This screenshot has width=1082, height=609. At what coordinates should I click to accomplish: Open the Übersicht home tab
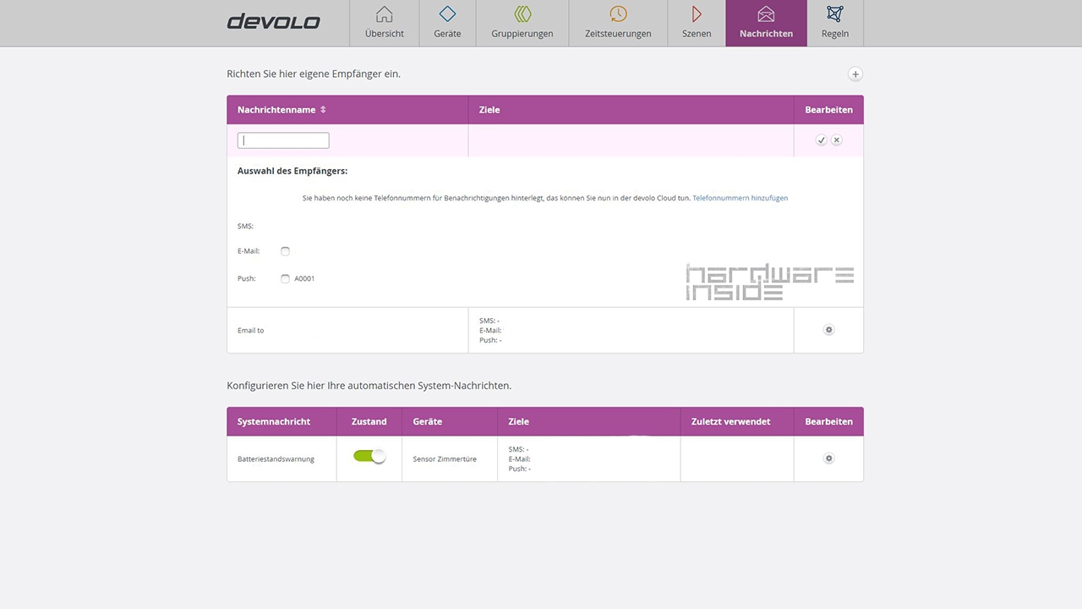[x=384, y=23]
